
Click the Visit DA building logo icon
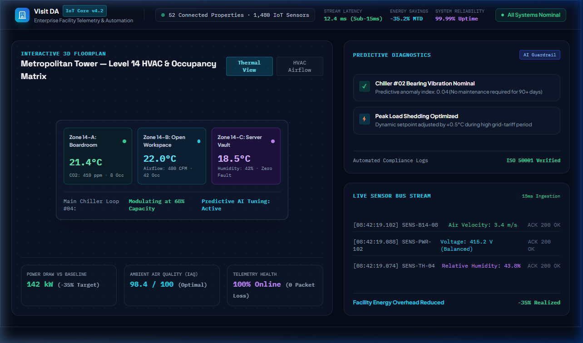click(22, 15)
